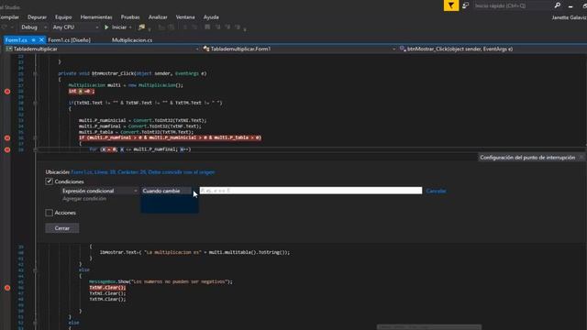587x330 pixels.
Task: Open the Tablademultiplicar.Form1 class dropdown
Action: tap(299, 49)
